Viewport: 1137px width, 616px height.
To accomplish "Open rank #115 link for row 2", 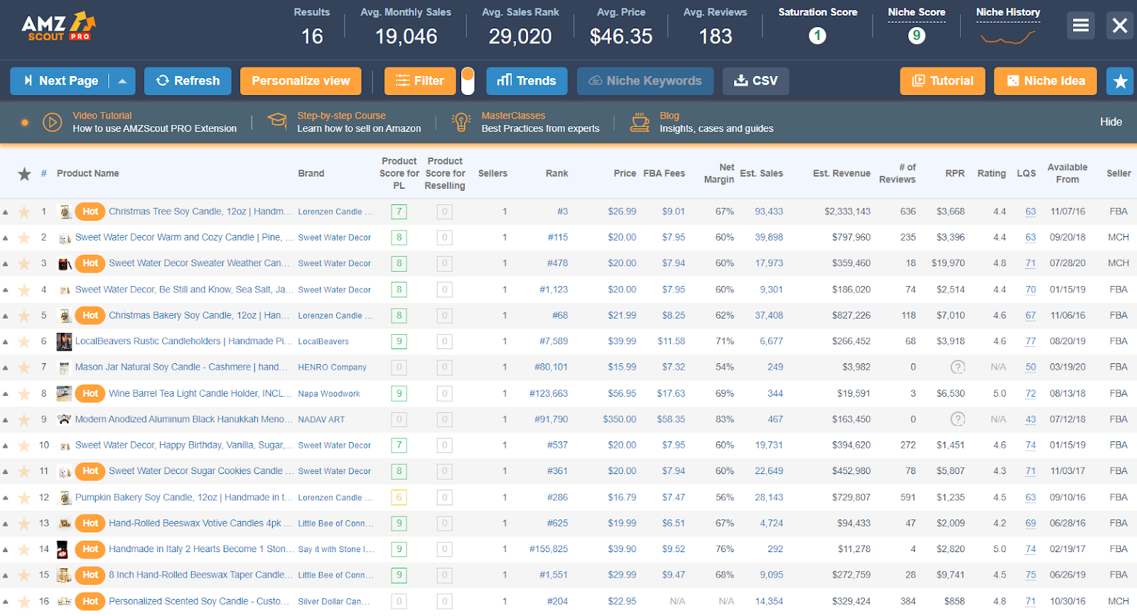I will [x=558, y=237].
